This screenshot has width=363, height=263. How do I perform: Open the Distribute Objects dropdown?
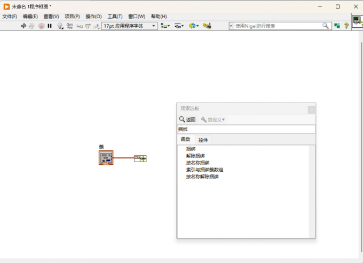point(179,26)
